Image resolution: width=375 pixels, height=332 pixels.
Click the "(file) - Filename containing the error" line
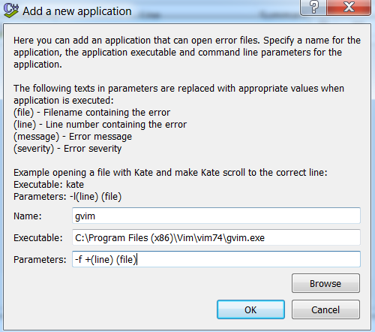coord(91,113)
